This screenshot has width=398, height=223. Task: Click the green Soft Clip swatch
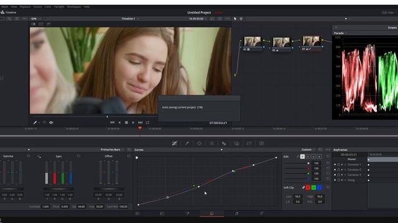pos(313,187)
